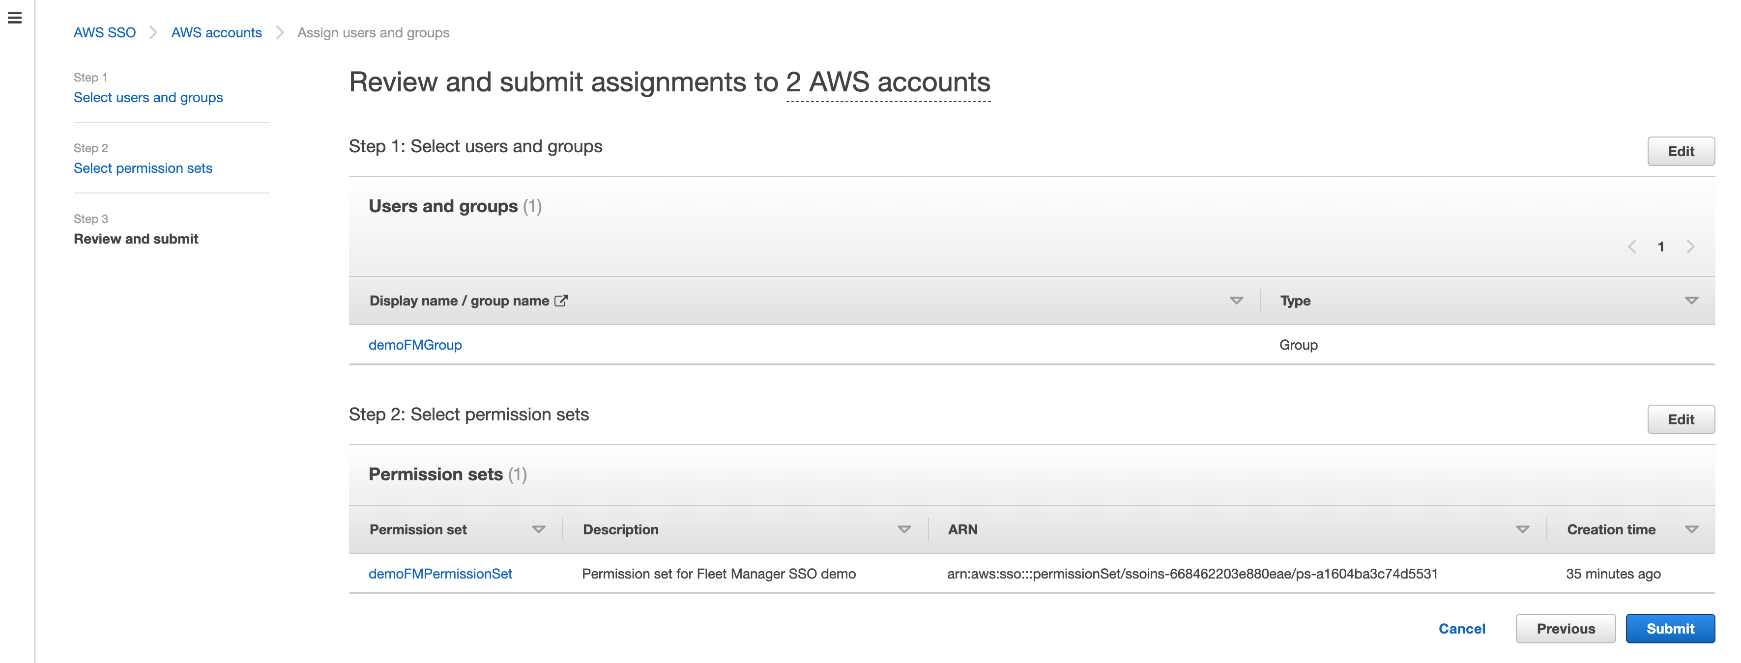Image resolution: width=1741 pixels, height=663 pixels.
Task: Expand the Creation time column dropdown
Action: point(1695,529)
